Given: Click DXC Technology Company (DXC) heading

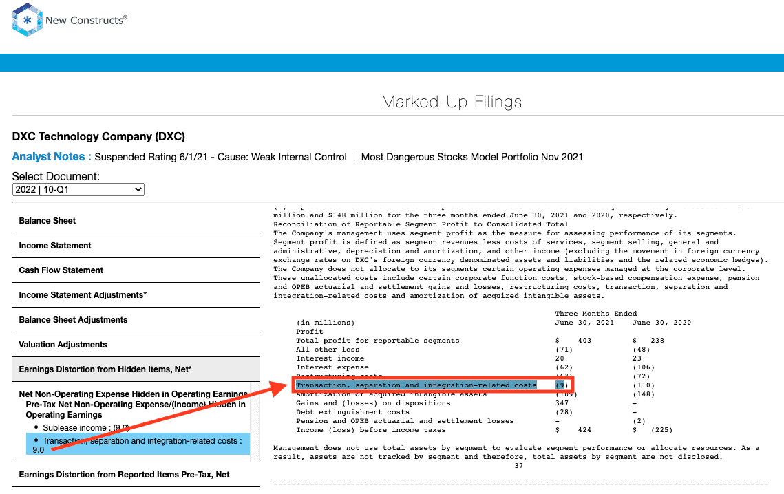Looking at the screenshot, I should (98, 136).
